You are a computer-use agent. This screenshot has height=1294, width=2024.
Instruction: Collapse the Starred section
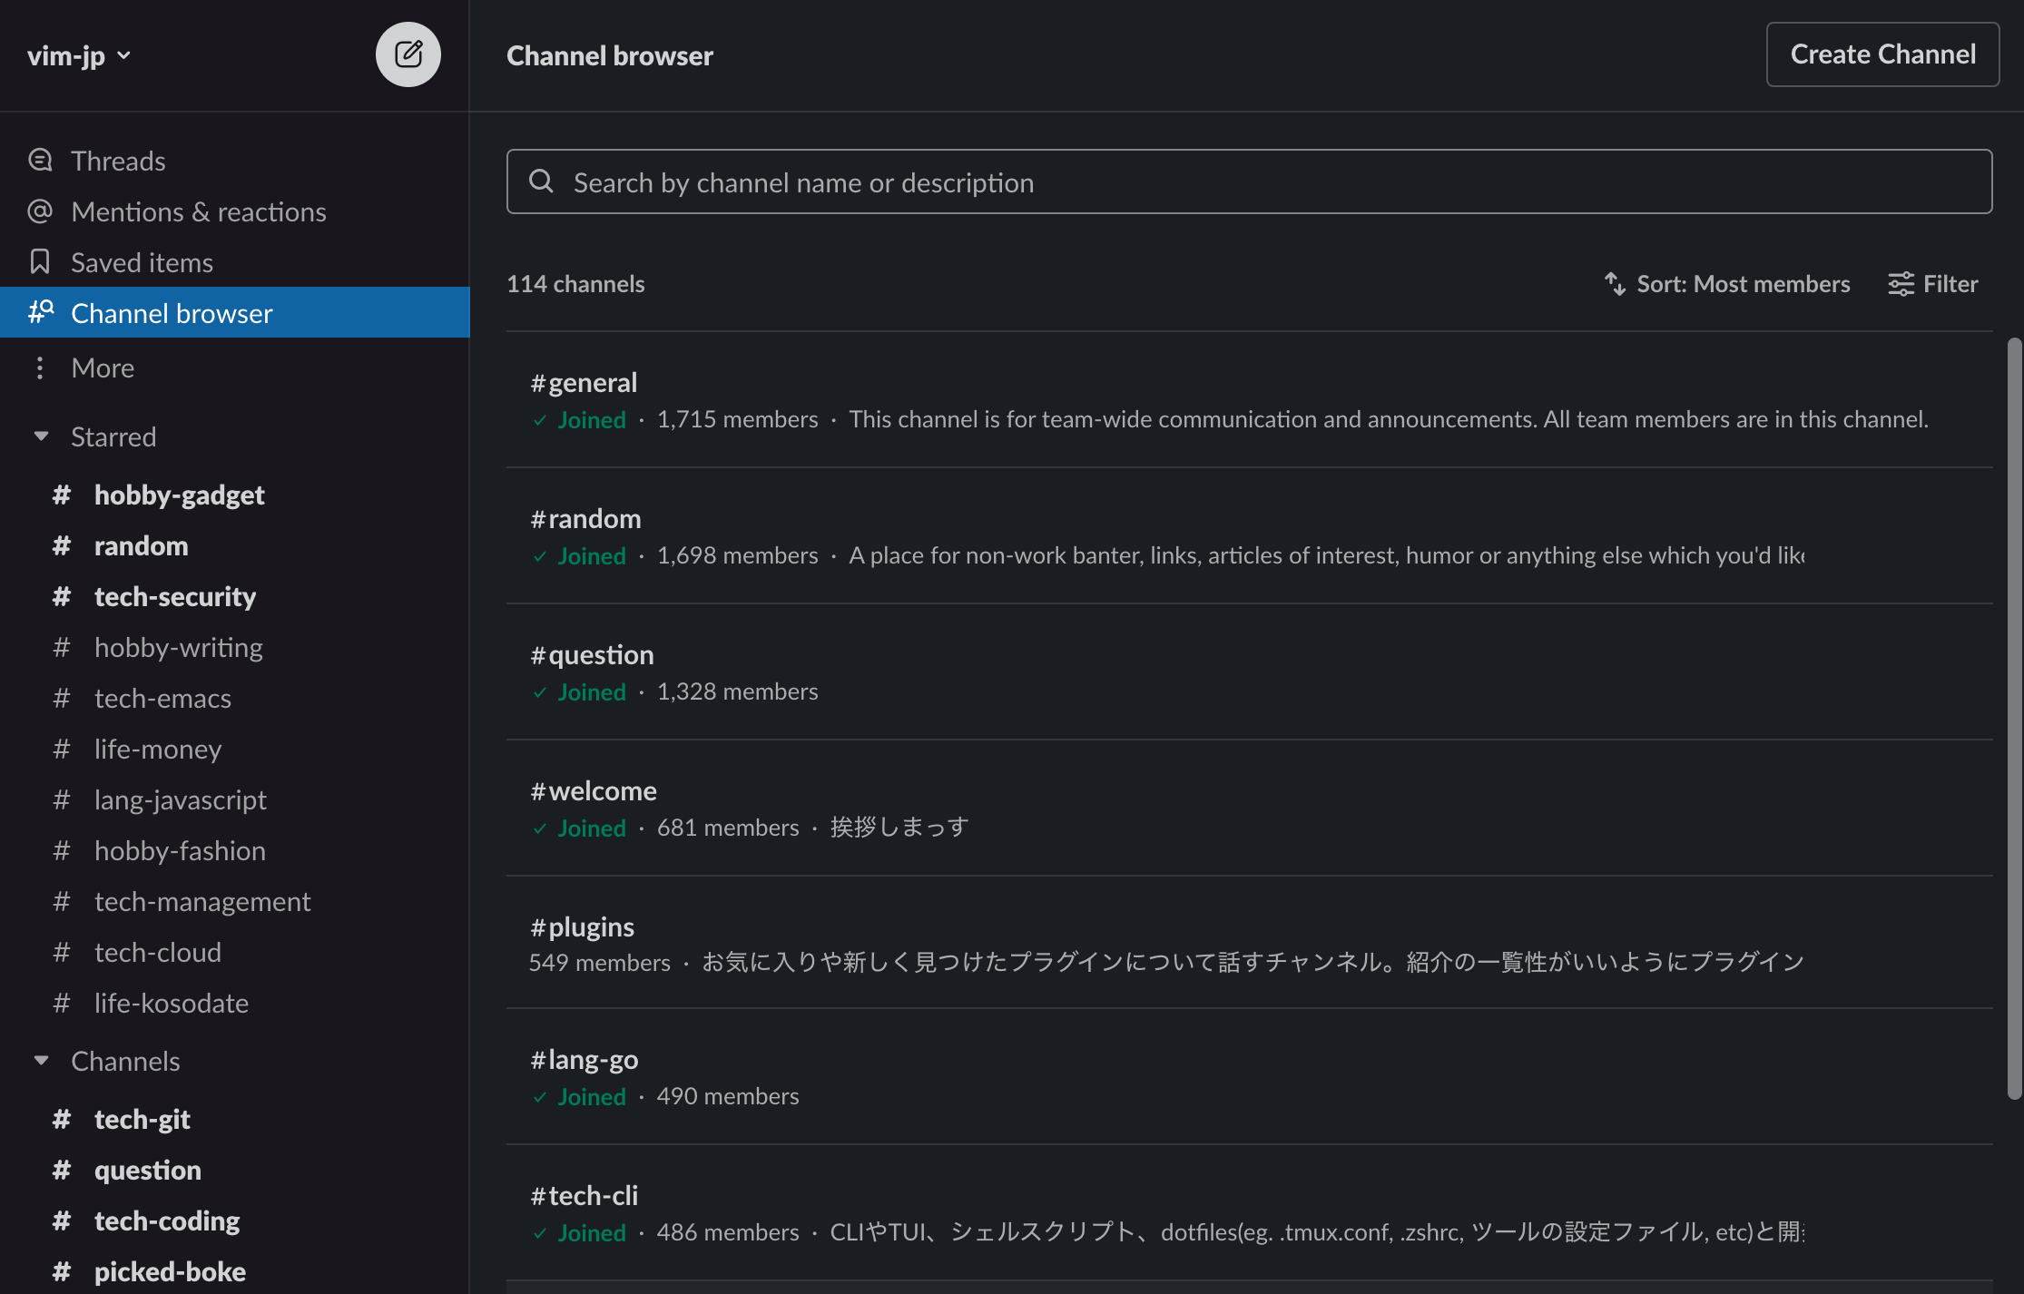pos(41,436)
